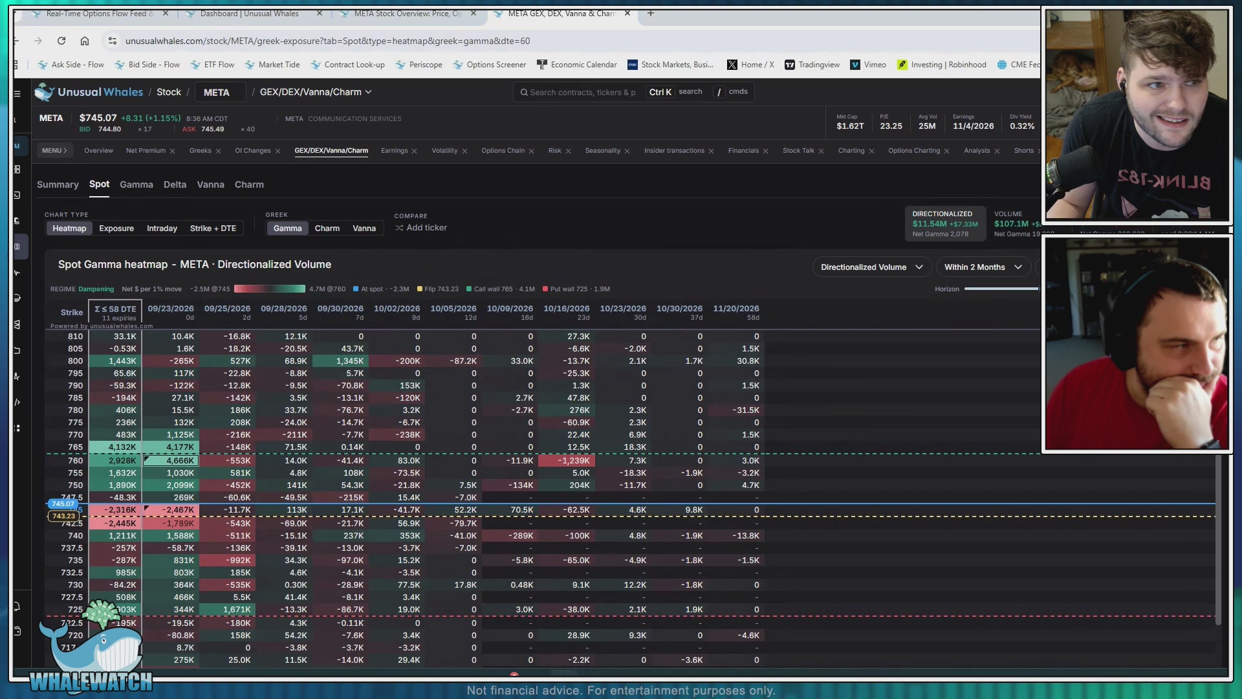
Task: Click Add ticker to compare
Action: coord(421,228)
